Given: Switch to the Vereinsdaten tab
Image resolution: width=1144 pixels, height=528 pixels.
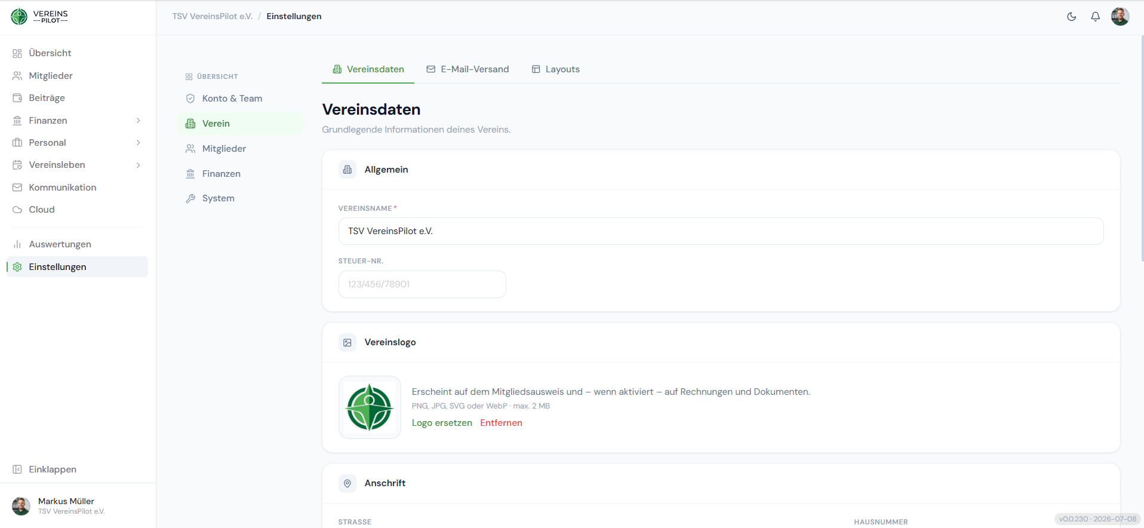Looking at the screenshot, I should click(368, 69).
